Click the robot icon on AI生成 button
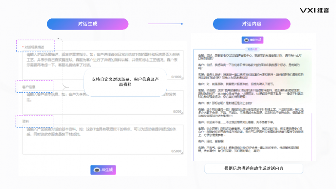 point(97,170)
